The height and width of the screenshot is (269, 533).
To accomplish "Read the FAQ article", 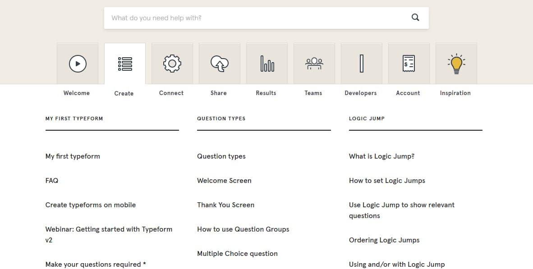I will pyautogui.click(x=51, y=180).
